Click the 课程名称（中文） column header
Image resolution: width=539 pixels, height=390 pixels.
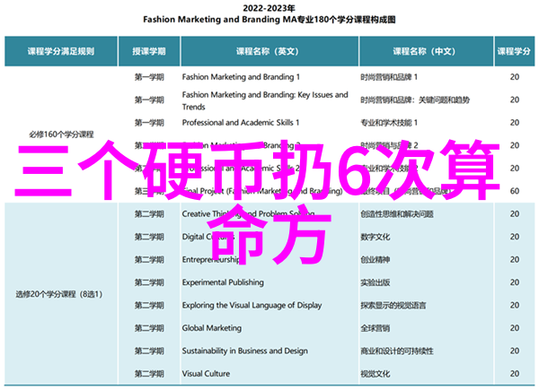pos(419,51)
